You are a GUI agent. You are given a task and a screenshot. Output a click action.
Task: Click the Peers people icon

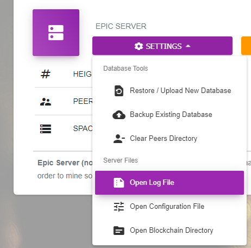point(46,102)
